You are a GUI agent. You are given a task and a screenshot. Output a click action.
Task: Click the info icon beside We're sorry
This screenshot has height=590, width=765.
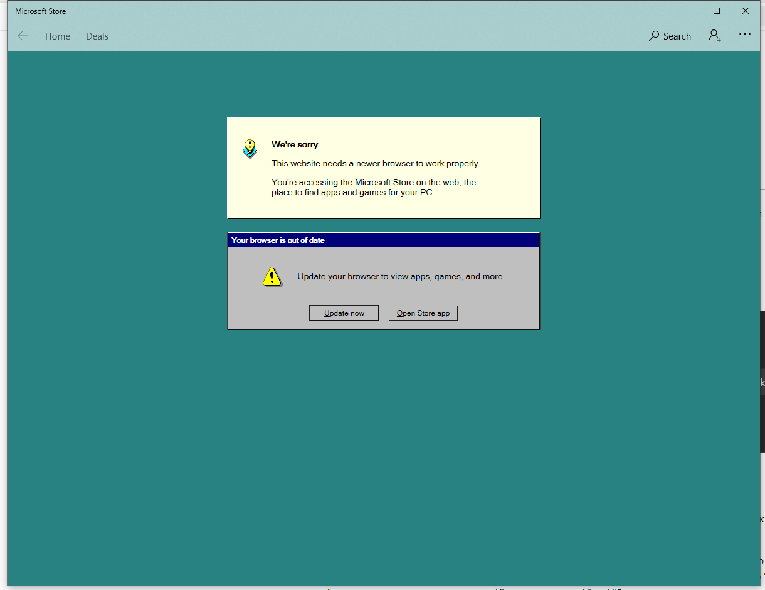pos(250,149)
